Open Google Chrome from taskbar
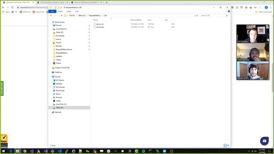Viewport: 274px width, 154px height. point(25,151)
